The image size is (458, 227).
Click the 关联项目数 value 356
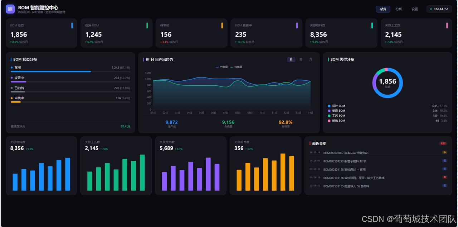pos(239,148)
